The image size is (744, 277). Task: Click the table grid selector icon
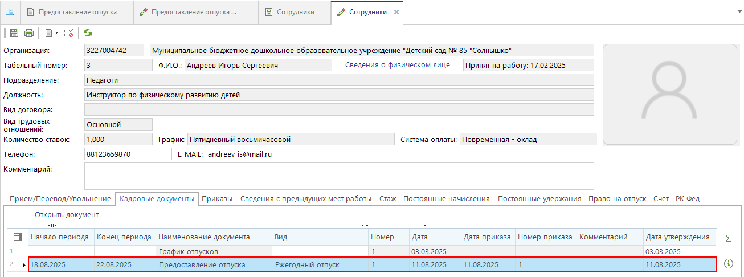pos(17,237)
